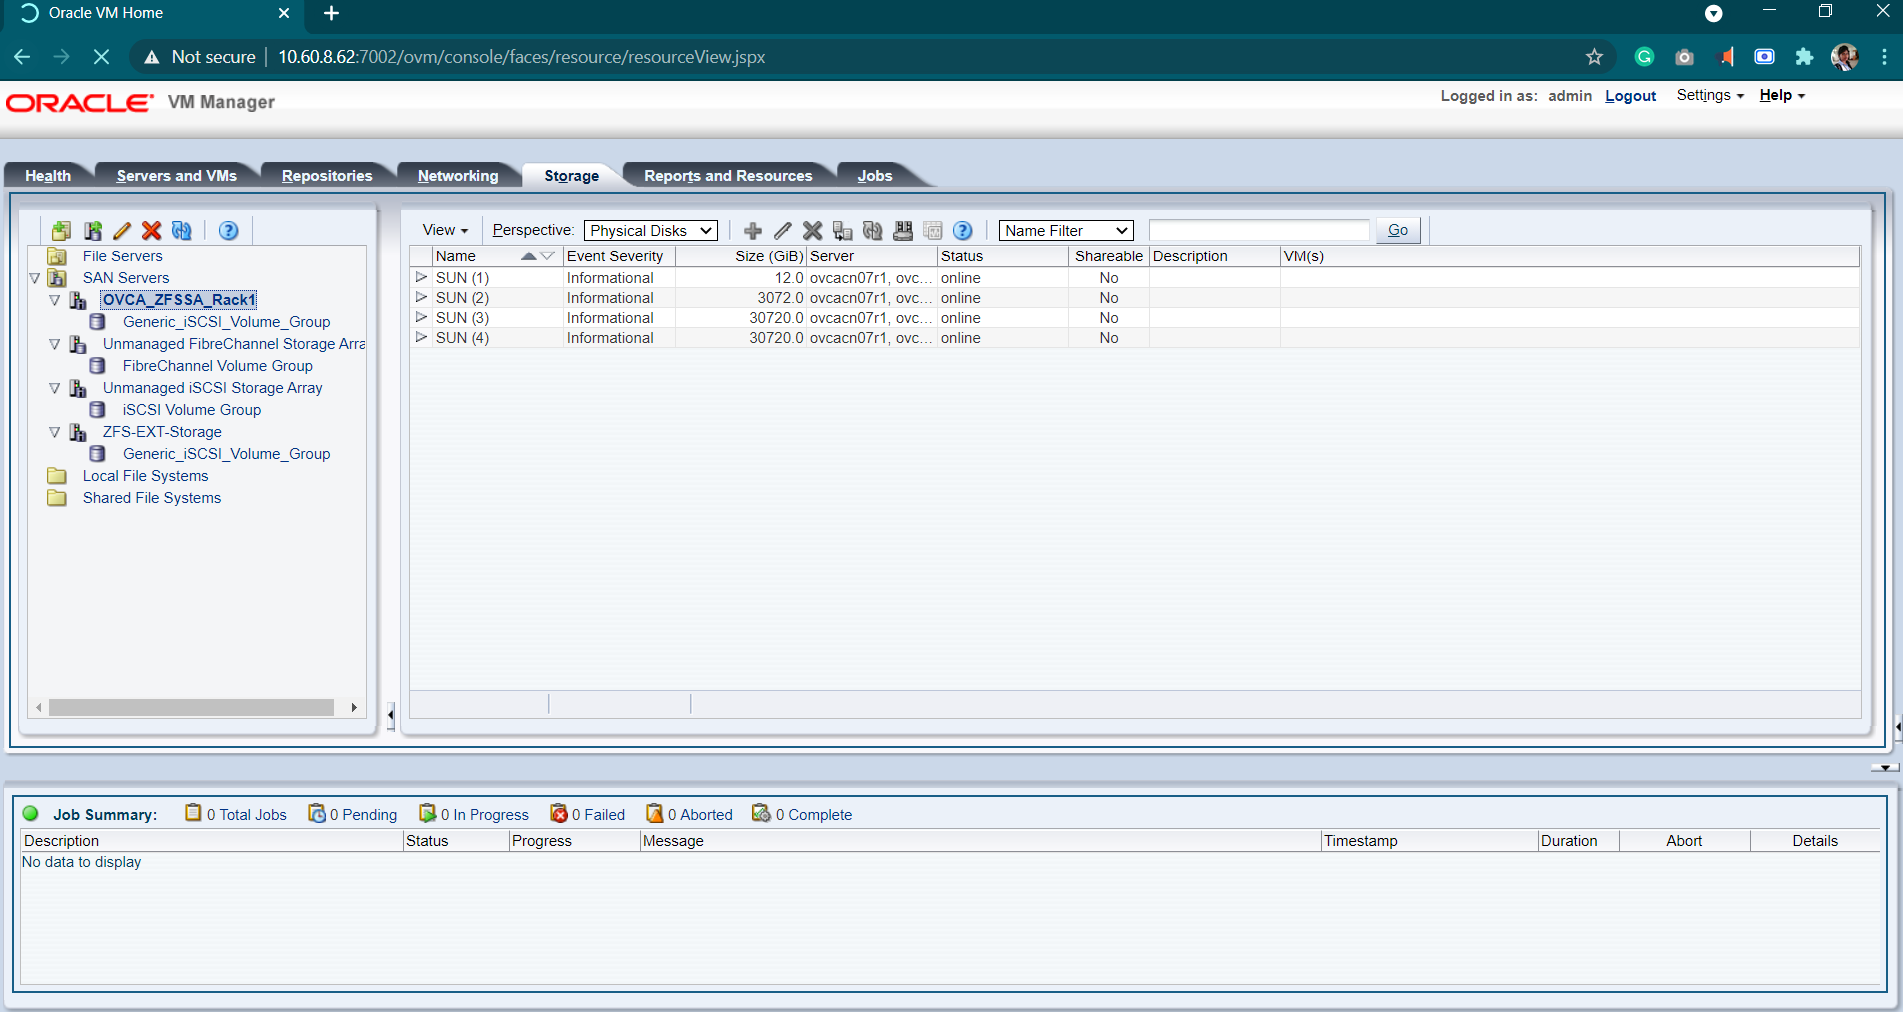
Task: Click the create repository on disk icon
Action: click(x=903, y=231)
